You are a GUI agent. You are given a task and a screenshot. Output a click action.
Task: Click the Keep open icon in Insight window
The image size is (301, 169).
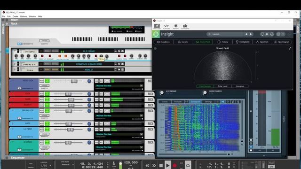(157, 26)
